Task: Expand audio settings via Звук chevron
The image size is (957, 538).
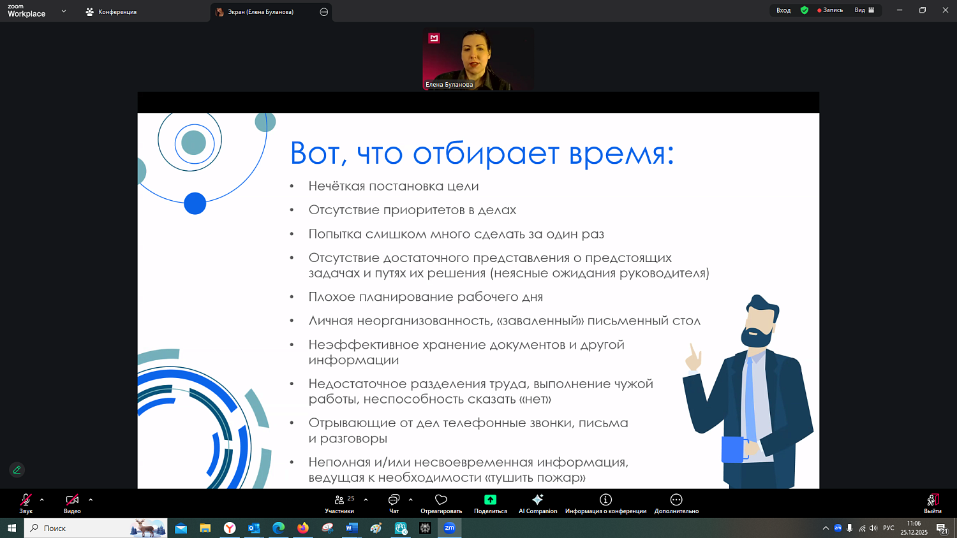Action: [41, 500]
